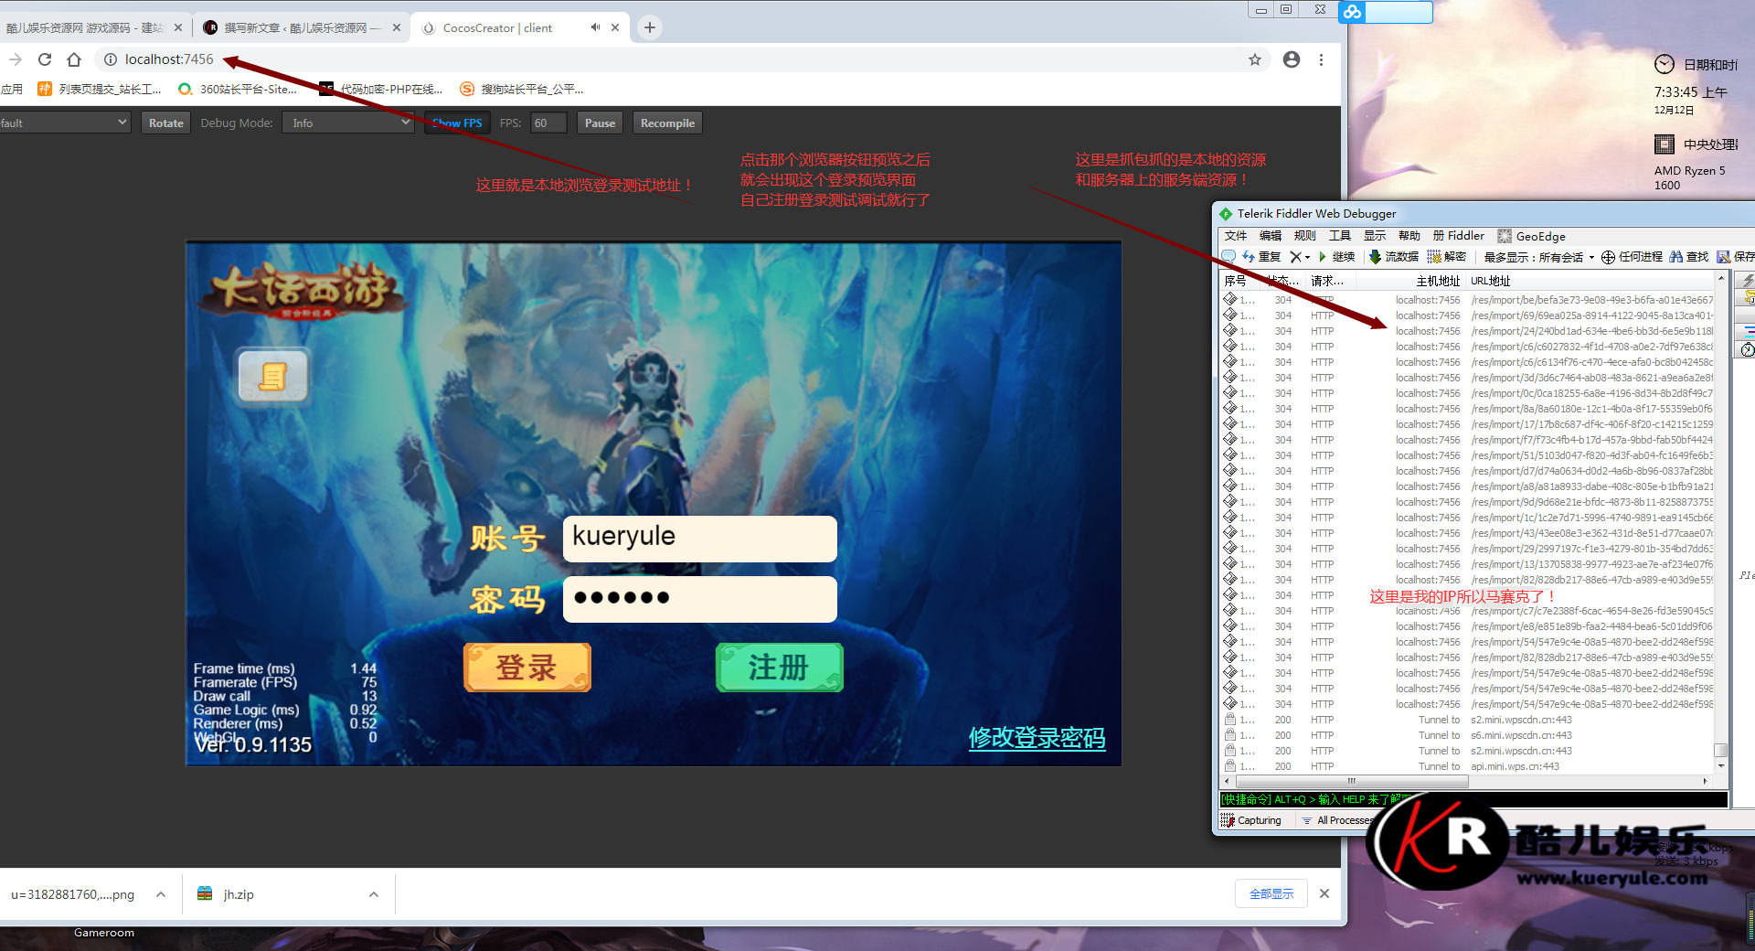Click the Fiddler comment bubble icon
Screen dimensions: 1755x951
tap(1229, 257)
